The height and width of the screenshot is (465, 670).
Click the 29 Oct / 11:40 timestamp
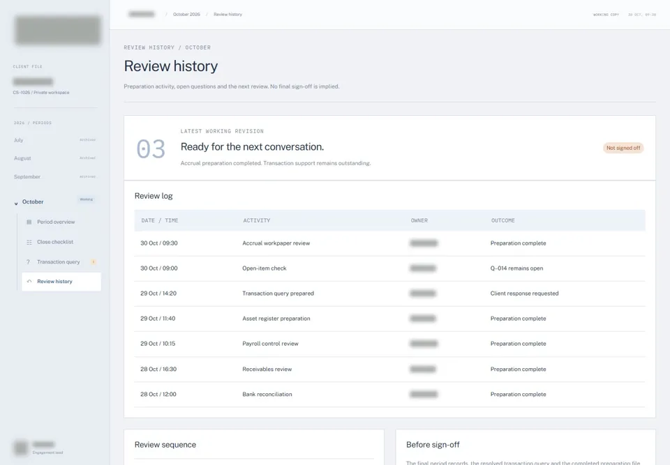pyautogui.click(x=158, y=319)
